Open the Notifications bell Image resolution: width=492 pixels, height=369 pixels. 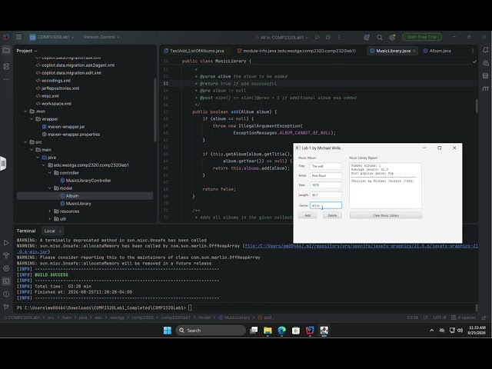(x=485, y=50)
